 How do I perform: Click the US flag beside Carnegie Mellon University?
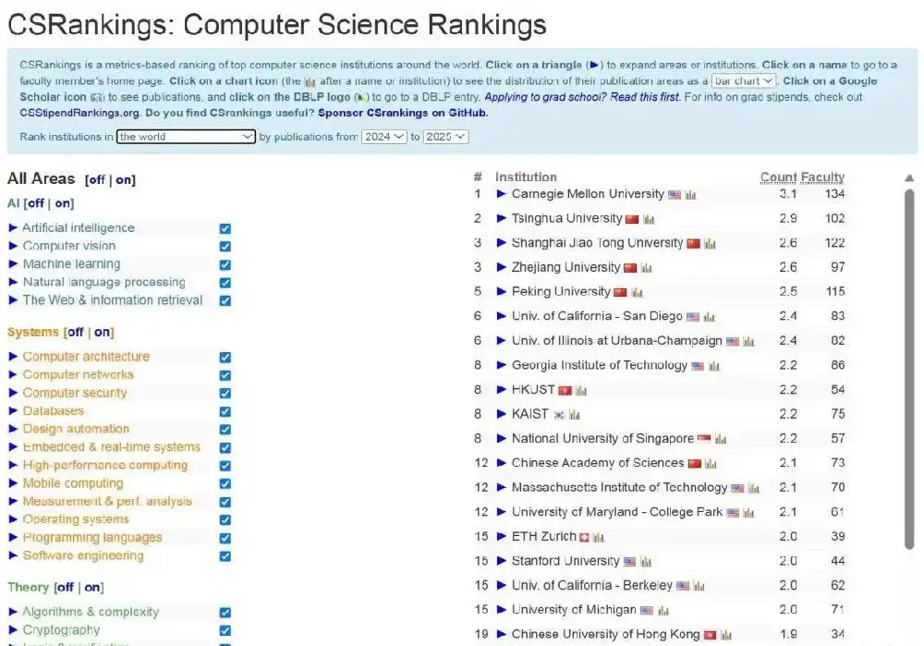pos(675,195)
